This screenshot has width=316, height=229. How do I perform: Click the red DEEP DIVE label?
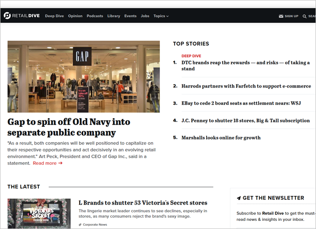point(191,56)
